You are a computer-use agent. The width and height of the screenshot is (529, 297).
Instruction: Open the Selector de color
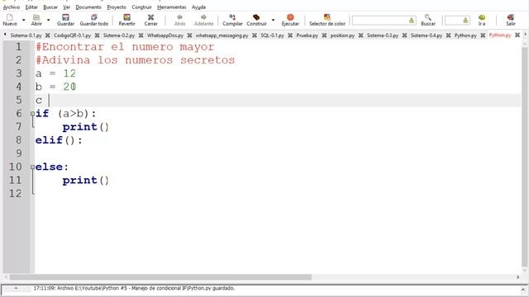(327, 20)
